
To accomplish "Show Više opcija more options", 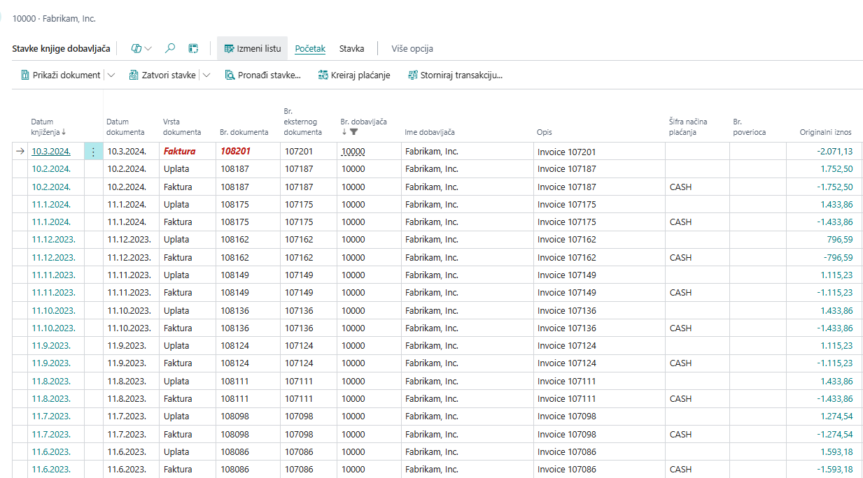I will (412, 48).
